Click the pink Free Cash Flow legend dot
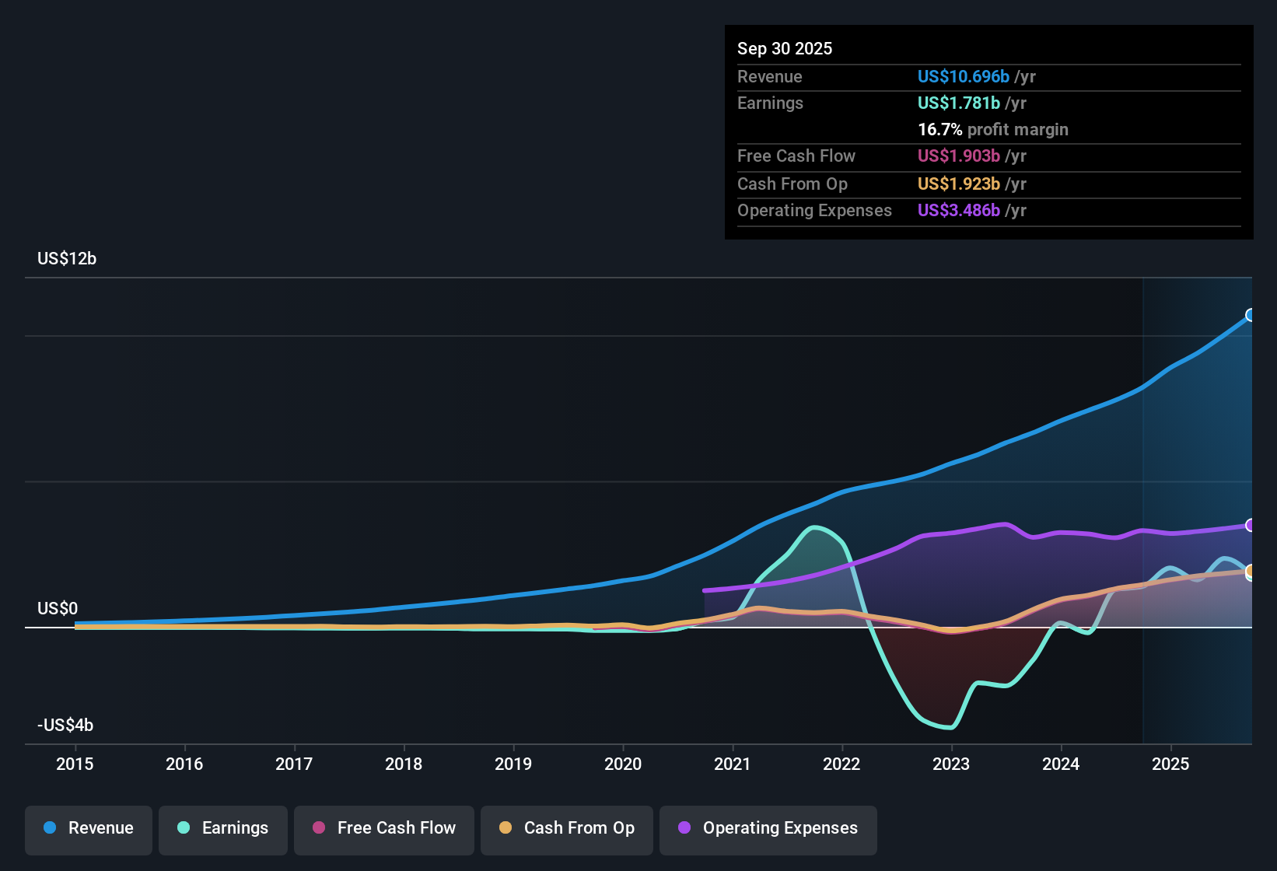The height and width of the screenshot is (871, 1277). click(318, 828)
